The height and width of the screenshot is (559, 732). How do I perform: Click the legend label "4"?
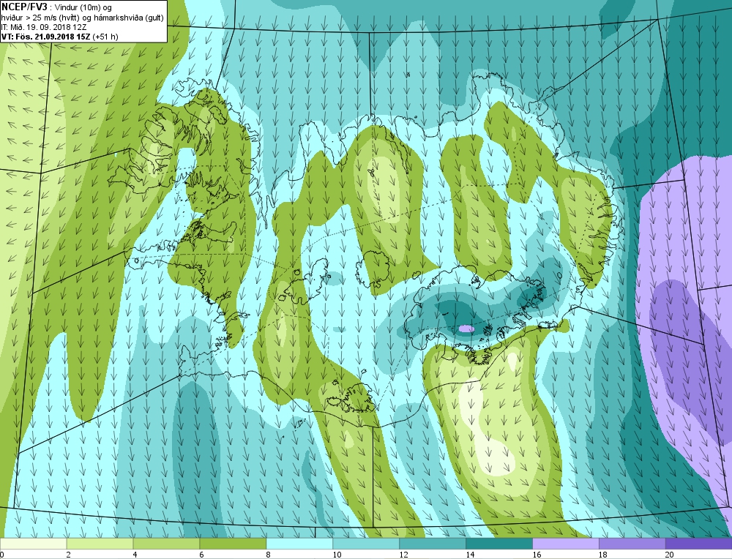point(135,555)
